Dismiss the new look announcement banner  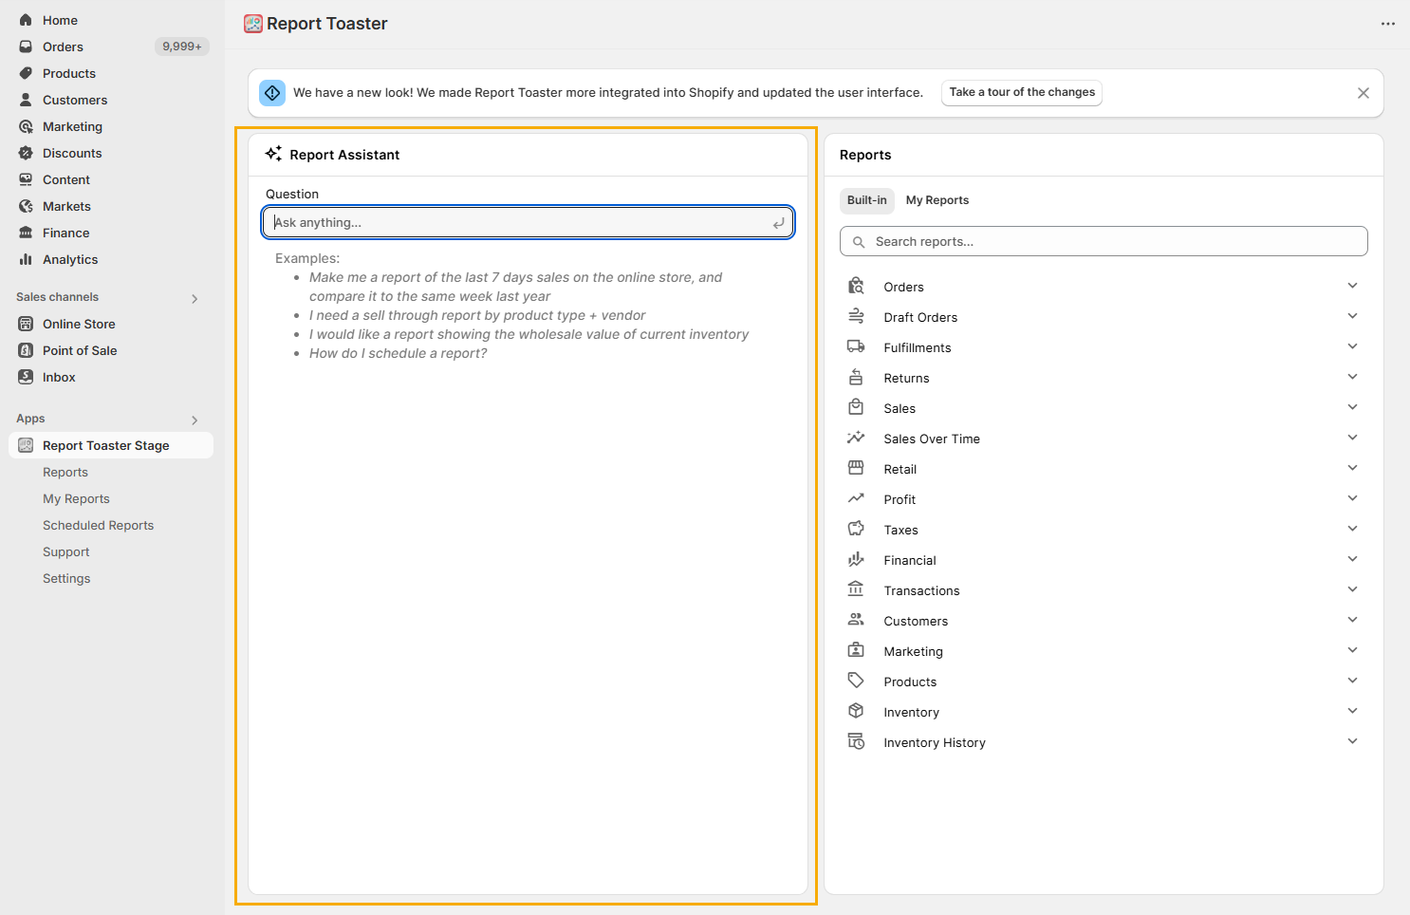pos(1363,93)
